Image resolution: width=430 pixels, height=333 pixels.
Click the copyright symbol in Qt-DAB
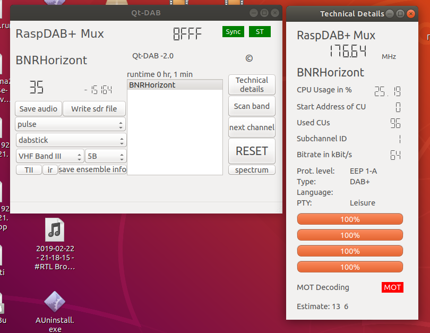249,58
